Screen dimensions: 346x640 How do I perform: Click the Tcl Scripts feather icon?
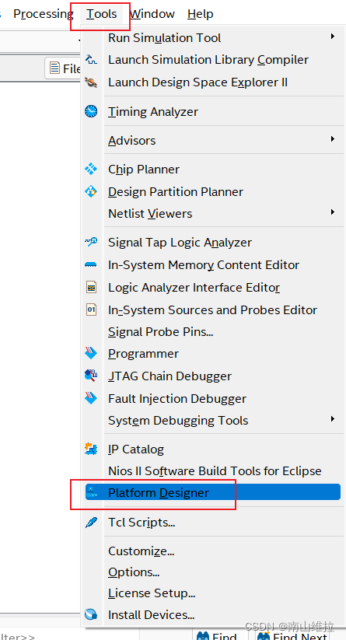coord(91,522)
